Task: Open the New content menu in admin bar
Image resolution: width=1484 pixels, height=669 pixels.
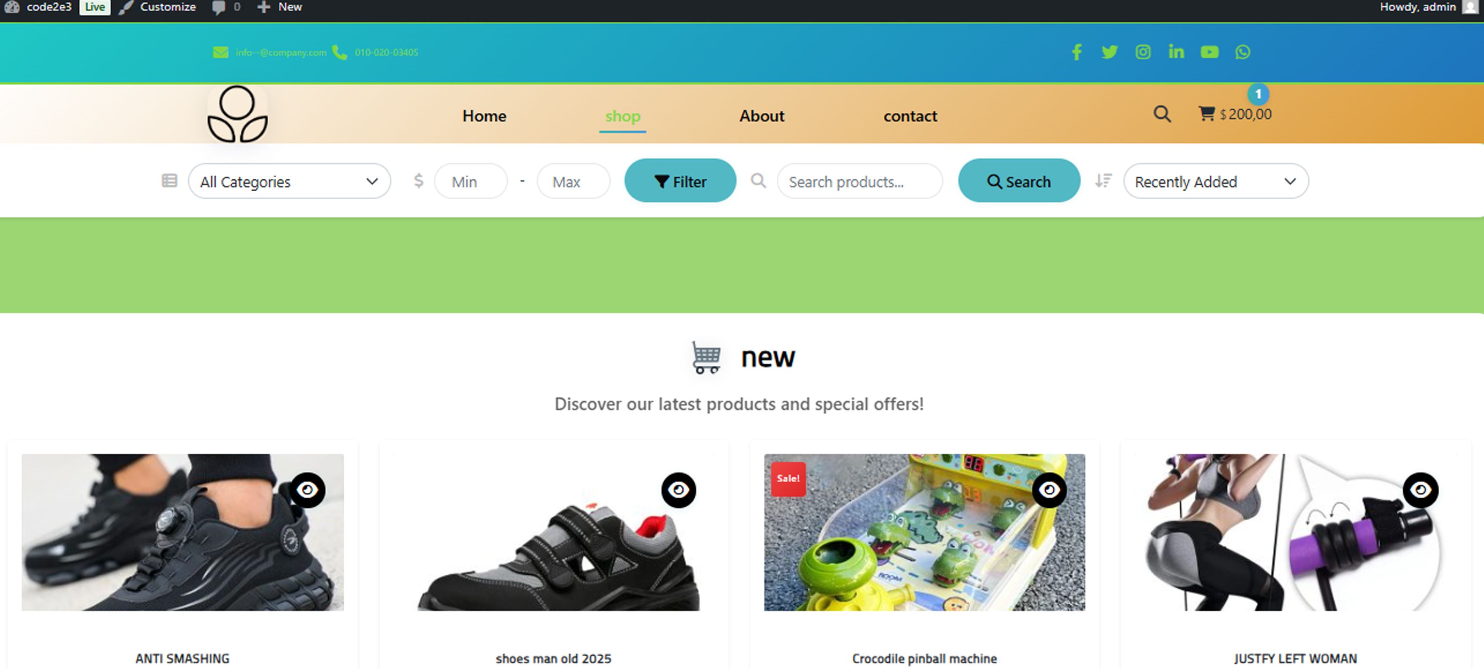Action: 280,7
